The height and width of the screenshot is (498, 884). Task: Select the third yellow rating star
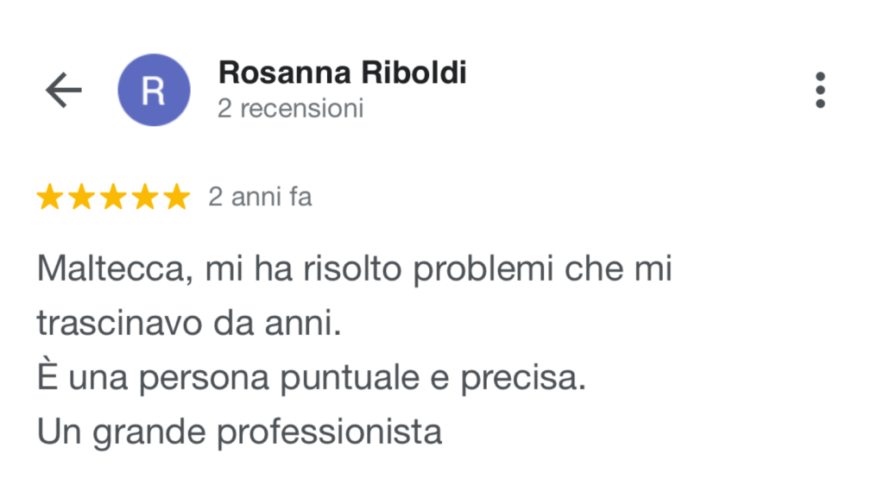[113, 198]
